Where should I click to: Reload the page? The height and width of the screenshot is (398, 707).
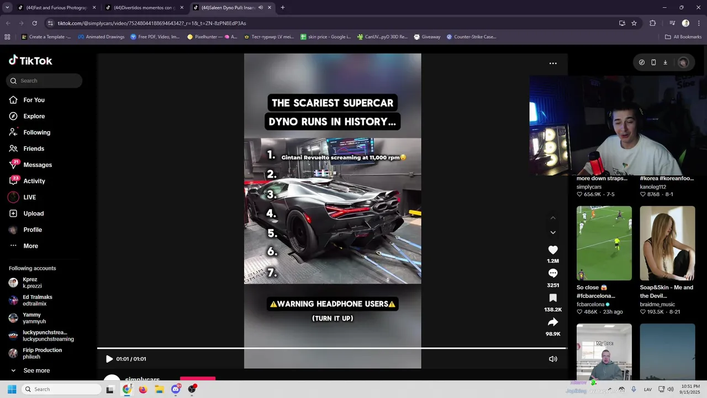click(x=34, y=23)
